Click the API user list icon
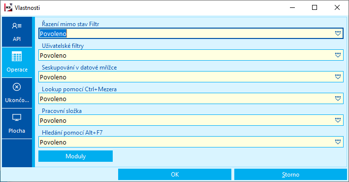Screen dimensions: 349x182 [x=17, y=26]
